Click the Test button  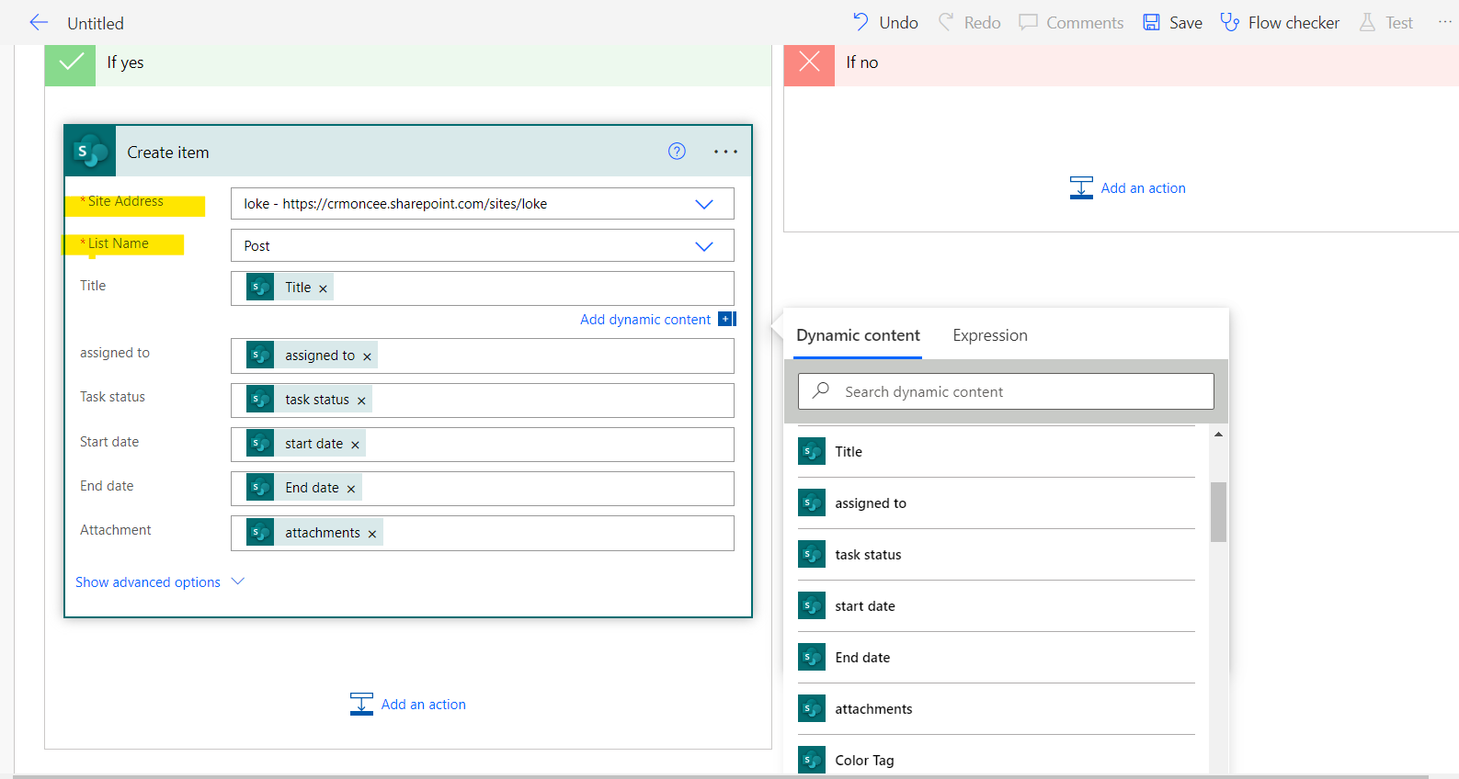[x=1386, y=22]
